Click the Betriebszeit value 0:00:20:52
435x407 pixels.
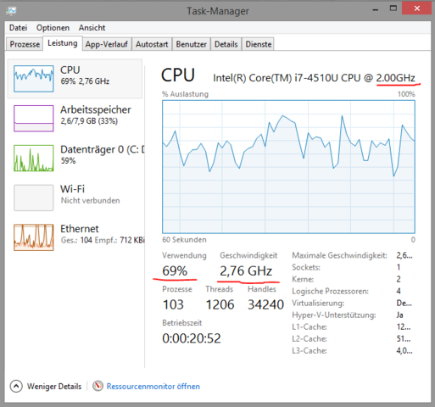pyautogui.click(x=192, y=338)
